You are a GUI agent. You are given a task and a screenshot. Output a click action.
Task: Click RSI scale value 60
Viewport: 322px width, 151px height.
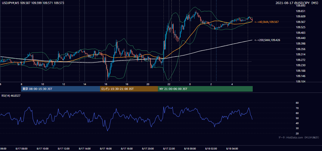tap(297, 113)
